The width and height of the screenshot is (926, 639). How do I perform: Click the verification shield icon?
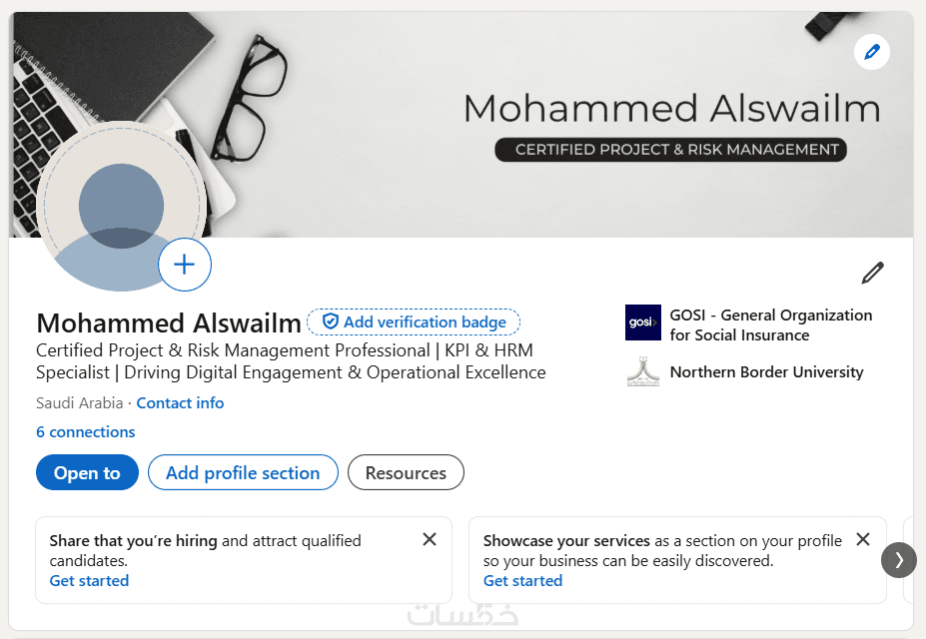330,321
